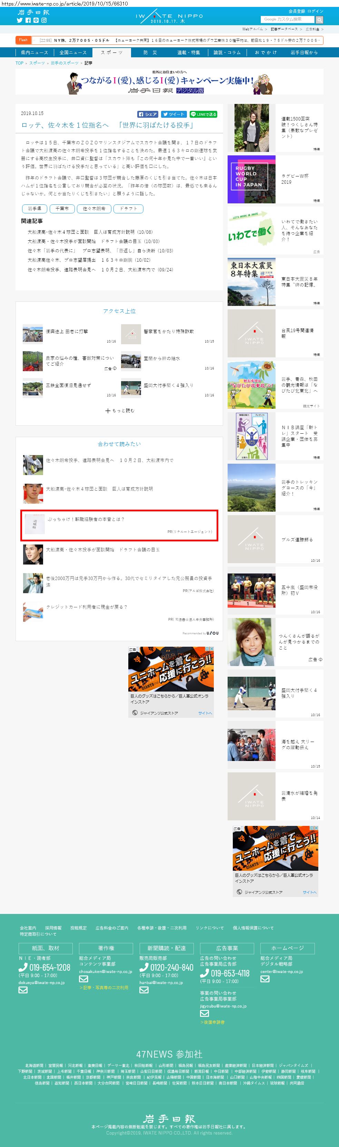Image resolution: width=339 pixels, height=1147 pixels.
Task: Click mail icon under dokusya@iwate-np.co.jp
Action: pyautogui.click(x=23, y=990)
